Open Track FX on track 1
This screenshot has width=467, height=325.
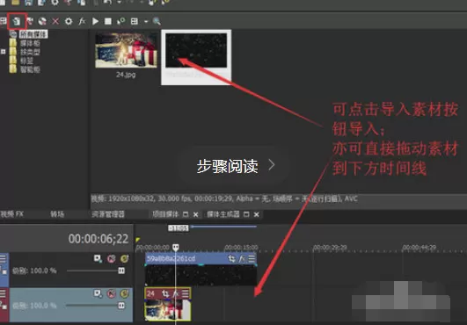click(98, 259)
